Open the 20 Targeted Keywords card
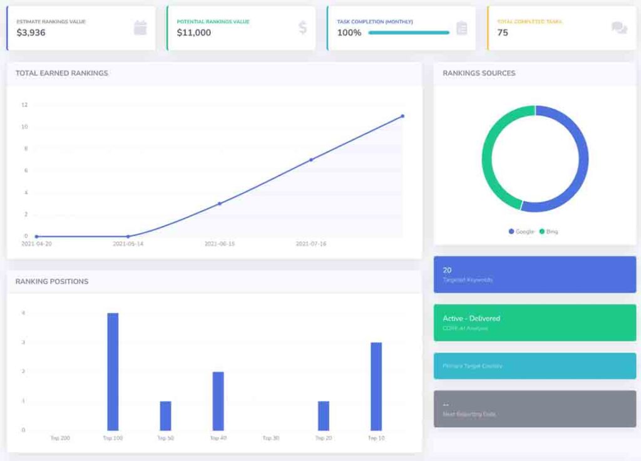 [535, 274]
